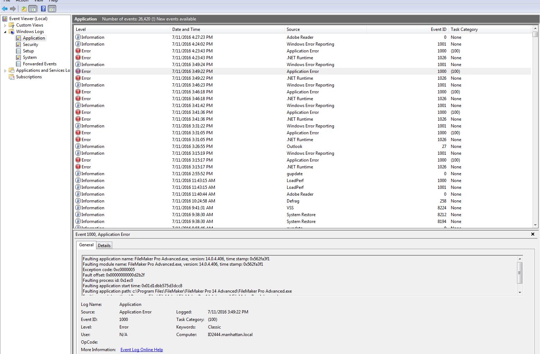
Task: Click Error icon of .NET Runtime 4:23:43 PM row
Action: click(78, 57)
